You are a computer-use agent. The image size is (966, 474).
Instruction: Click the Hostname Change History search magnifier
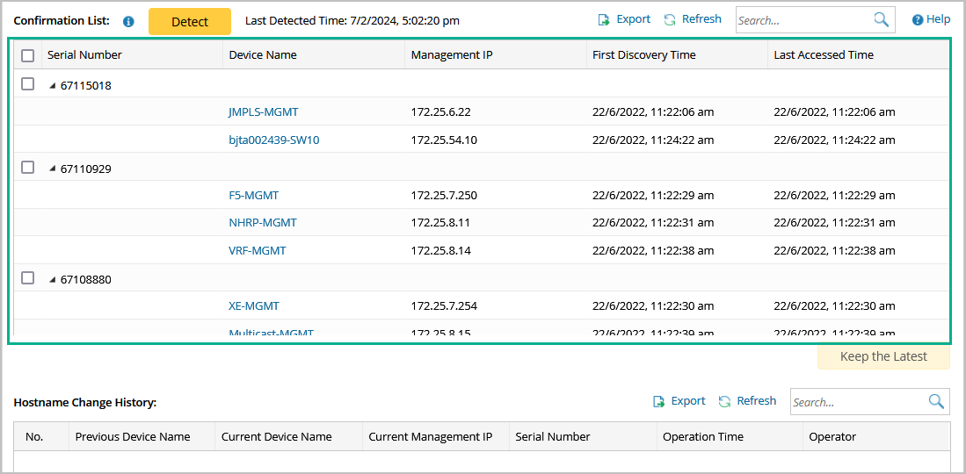point(936,401)
